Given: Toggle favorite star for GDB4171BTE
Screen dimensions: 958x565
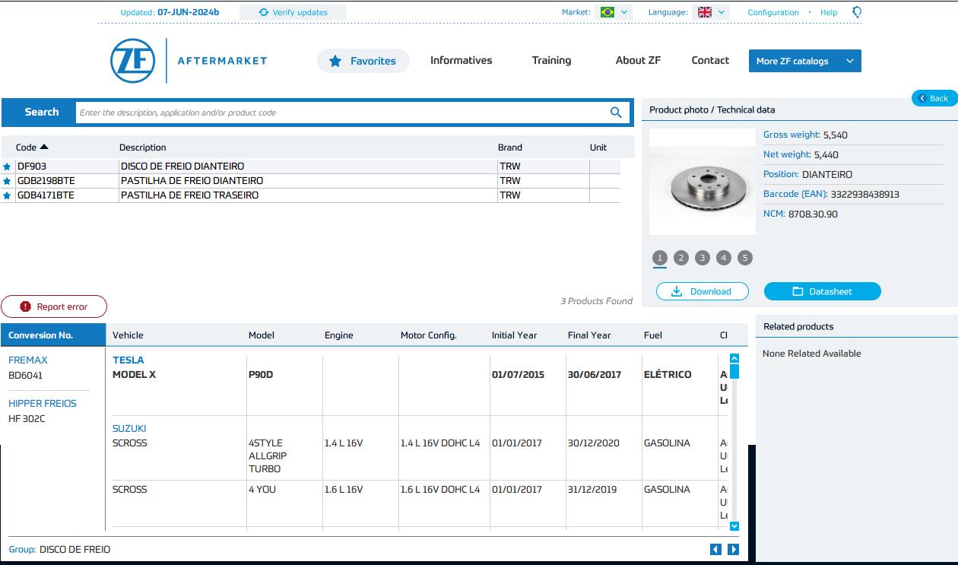Looking at the screenshot, I should [8, 195].
